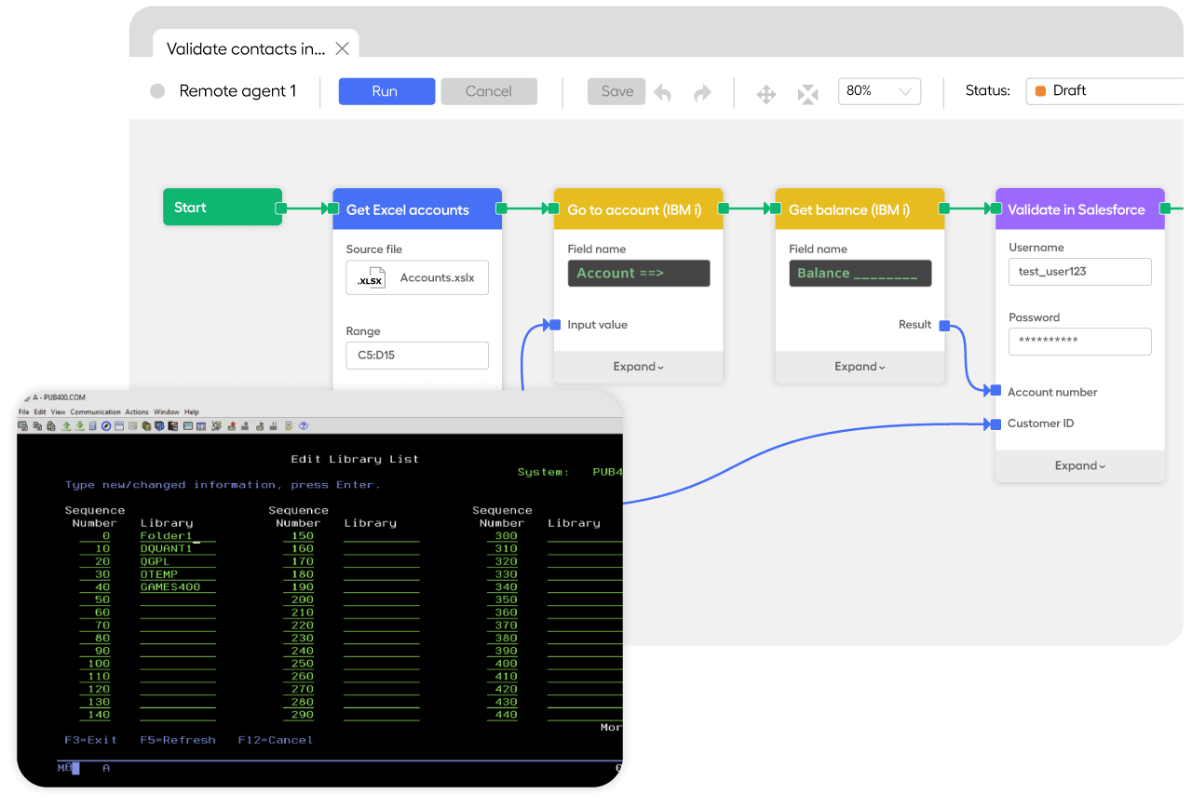
Task: Open the Help menu in PUB400 window
Action: (x=191, y=411)
